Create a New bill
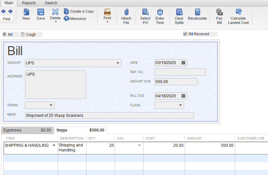This screenshot has height=175, width=268. (26, 14)
